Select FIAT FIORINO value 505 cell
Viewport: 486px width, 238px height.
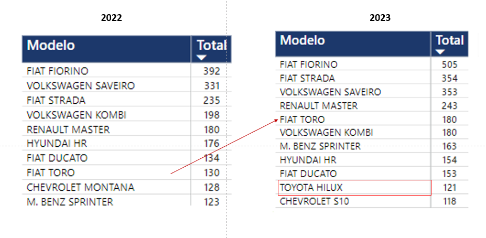(449, 64)
